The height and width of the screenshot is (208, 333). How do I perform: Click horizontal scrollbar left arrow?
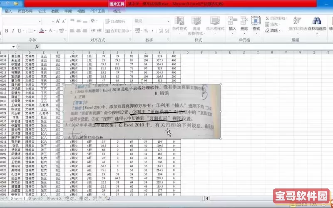pos(207,198)
